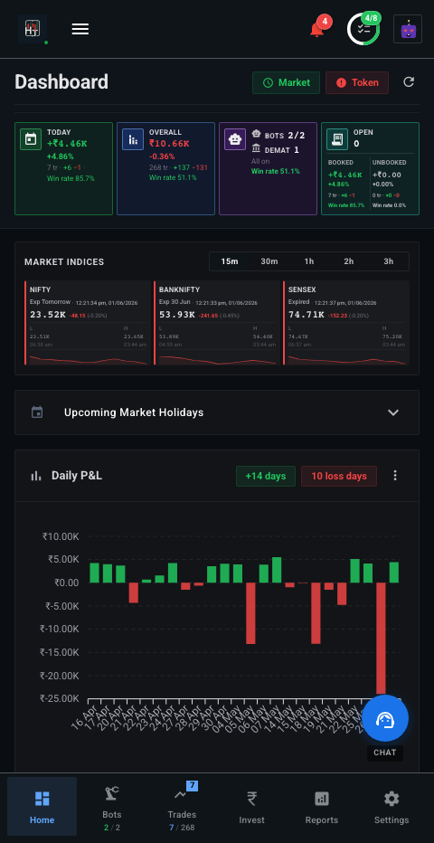This screenshot has width=434, height=843.
Task: Click SENSEX value 74.71K
Action: pyautogui.click(x=307, y=315)
